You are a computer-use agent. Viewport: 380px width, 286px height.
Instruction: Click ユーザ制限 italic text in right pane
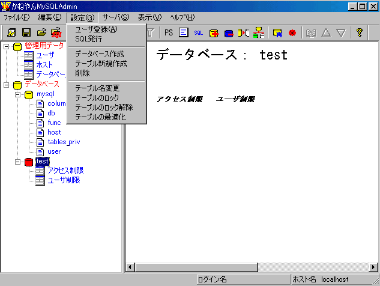click(235, 99)
